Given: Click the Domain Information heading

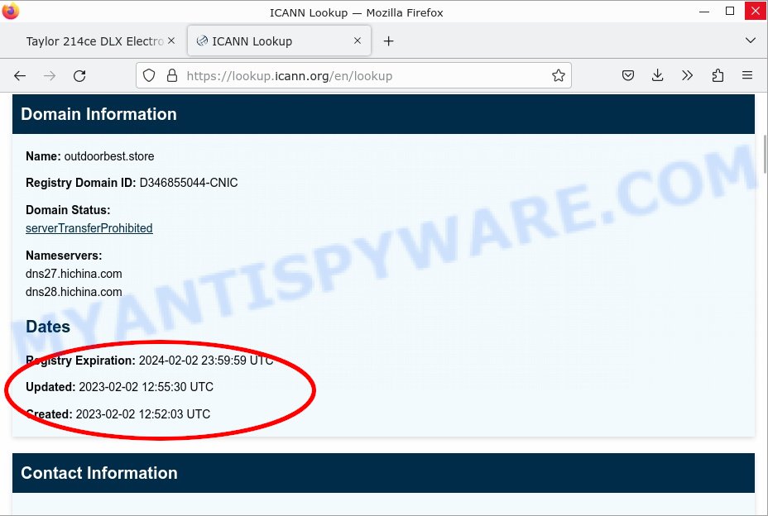Looking at the screenshot, I should pyautogui.click(x=99, y=114).
